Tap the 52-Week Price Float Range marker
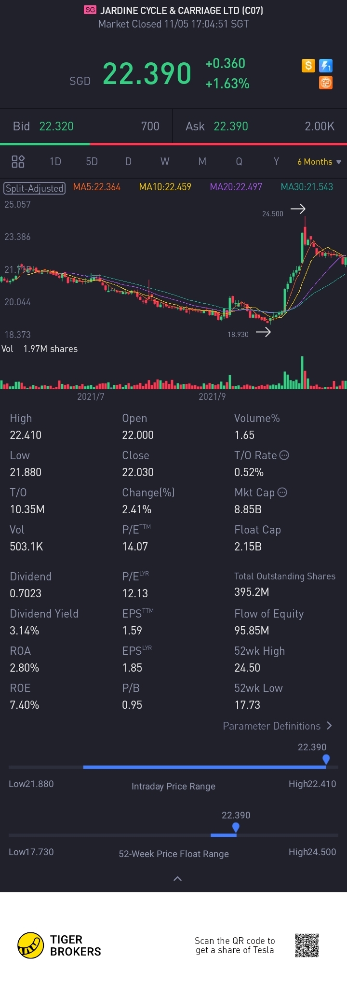Screen dimensions: 347x999 (x=236, y=828)
